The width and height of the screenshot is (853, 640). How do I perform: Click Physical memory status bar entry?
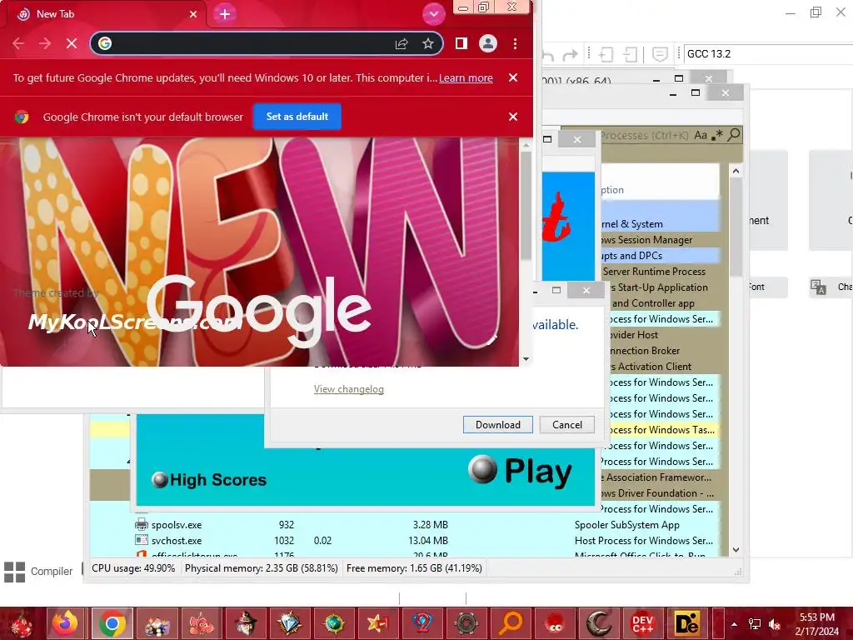point(261,568)
